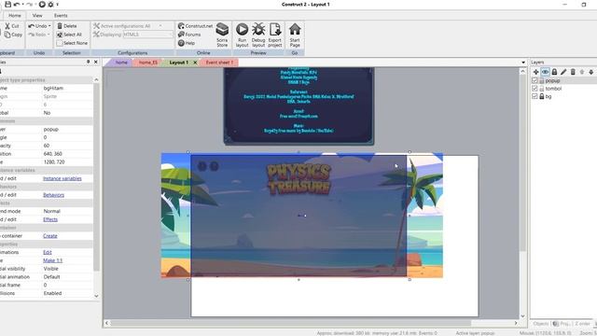Click the layout view scroll-up arrow
Viewport: 597px width, 336px height.
(x=522, y=71)
